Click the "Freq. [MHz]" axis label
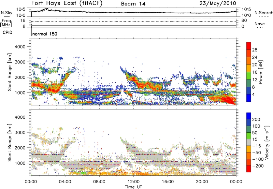273x189 pixels. click(6, 23)
